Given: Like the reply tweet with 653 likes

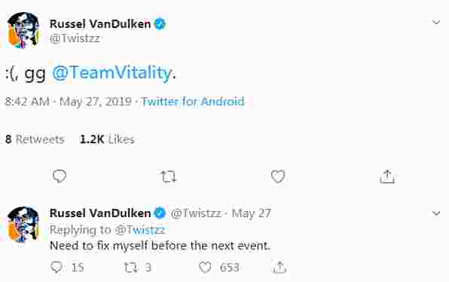Looking at the screenshot, I should point(205,267).
